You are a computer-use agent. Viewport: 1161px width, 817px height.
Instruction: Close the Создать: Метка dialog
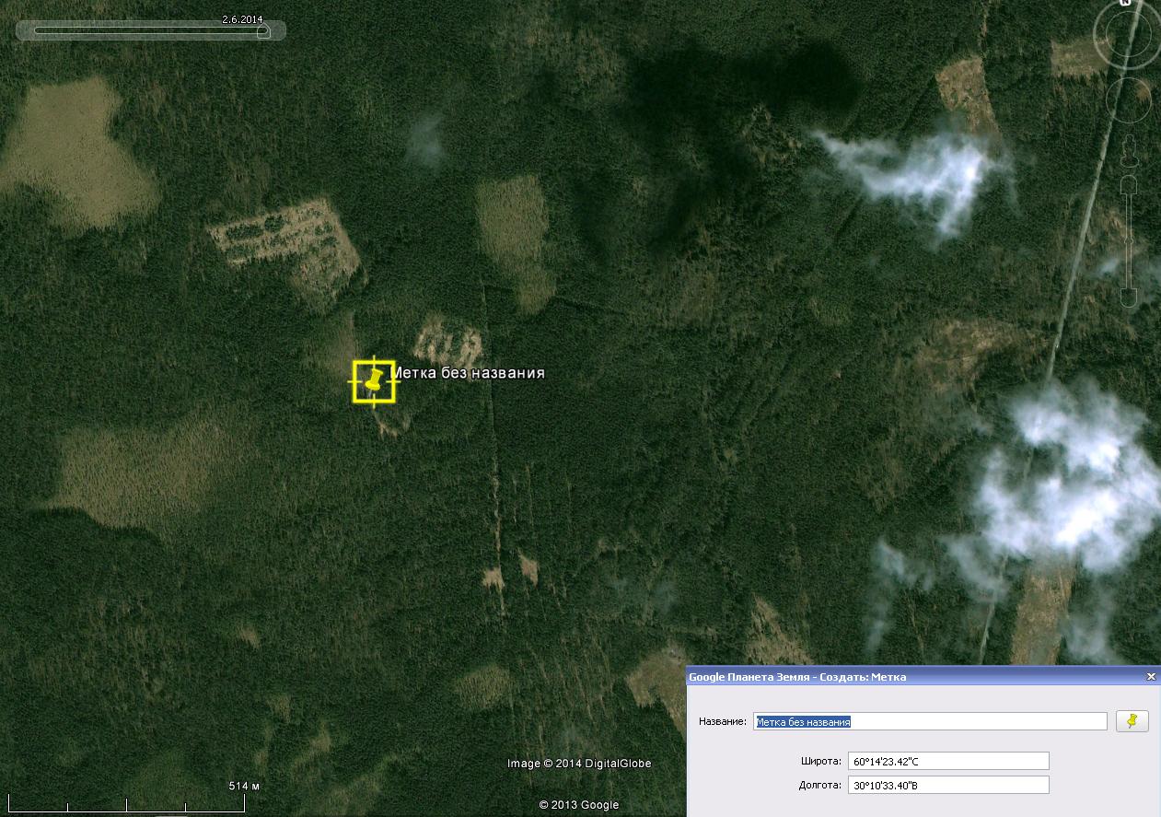pyautogui.click(x=1150, y=676)
